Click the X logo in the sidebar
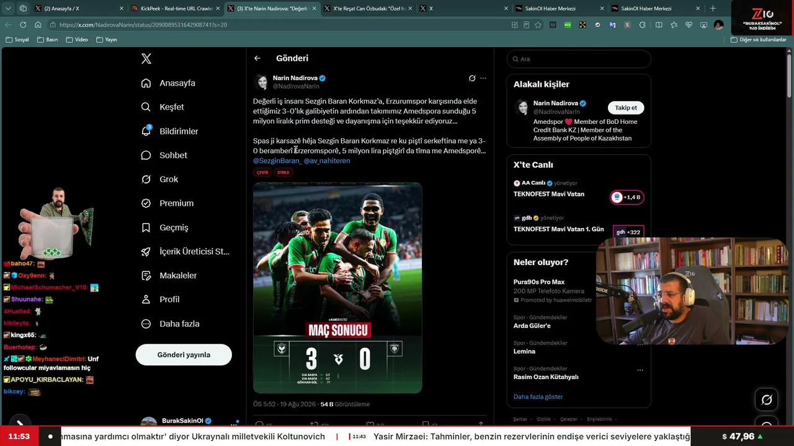 click(146, 59)
